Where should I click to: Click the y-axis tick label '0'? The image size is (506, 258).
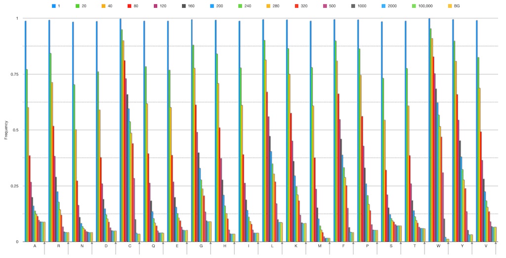click(17, 242)
